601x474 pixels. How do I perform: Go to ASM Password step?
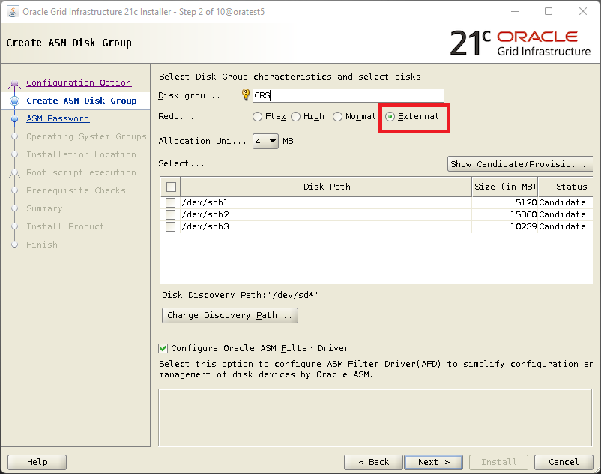coord(58,118)
